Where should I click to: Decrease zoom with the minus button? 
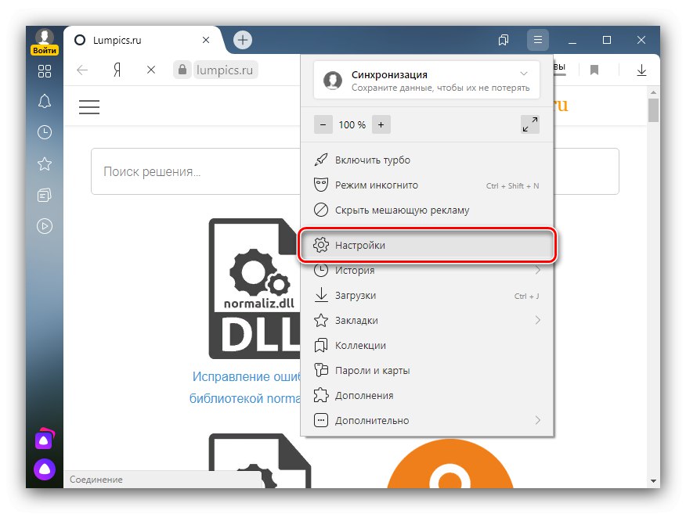point(323,125)
